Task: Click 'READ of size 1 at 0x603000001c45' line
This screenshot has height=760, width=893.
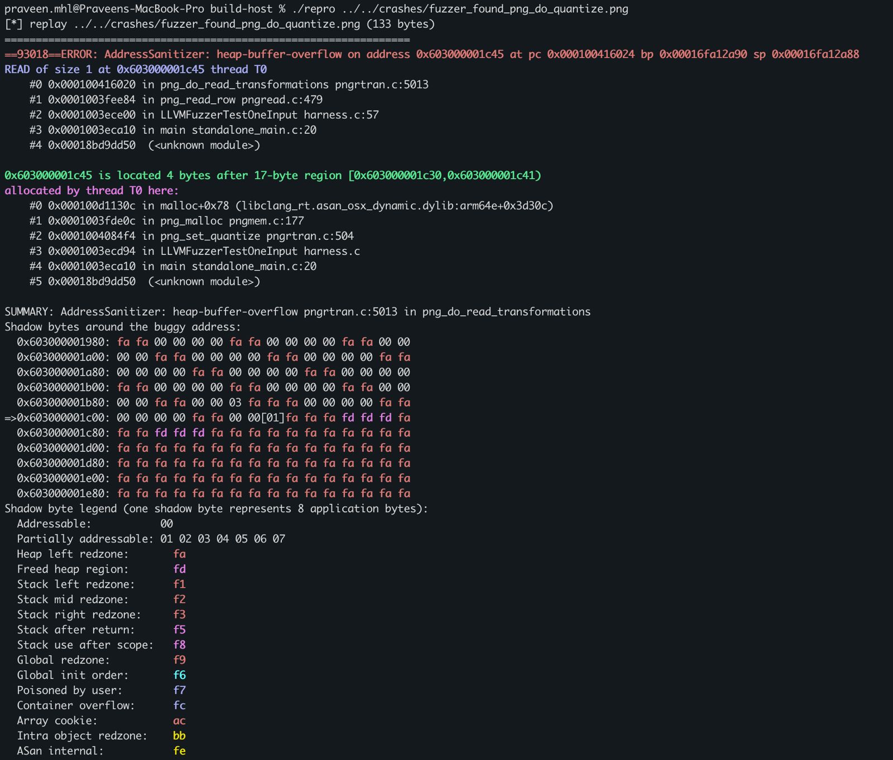Action: click(136, 69)
